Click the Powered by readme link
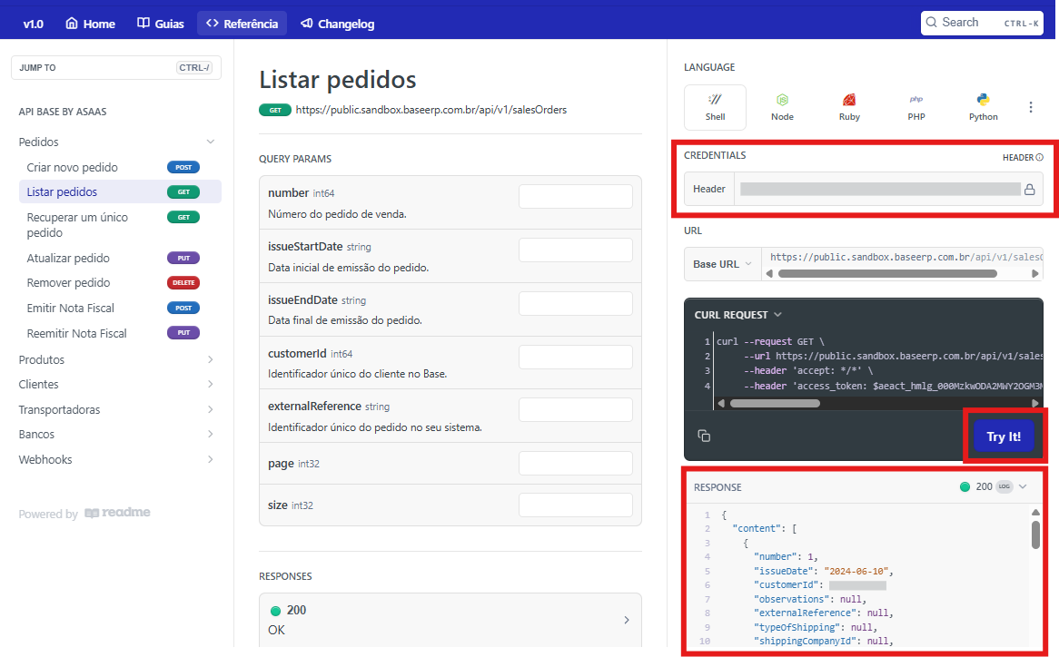Viewport: 1059px width, 657px height. tap(84, 514)
